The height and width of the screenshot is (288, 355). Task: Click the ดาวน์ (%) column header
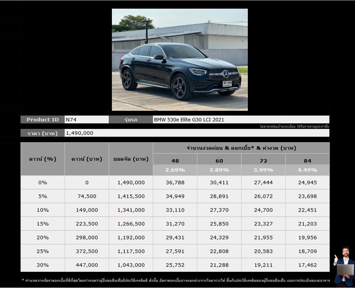(x=43, y=159)
